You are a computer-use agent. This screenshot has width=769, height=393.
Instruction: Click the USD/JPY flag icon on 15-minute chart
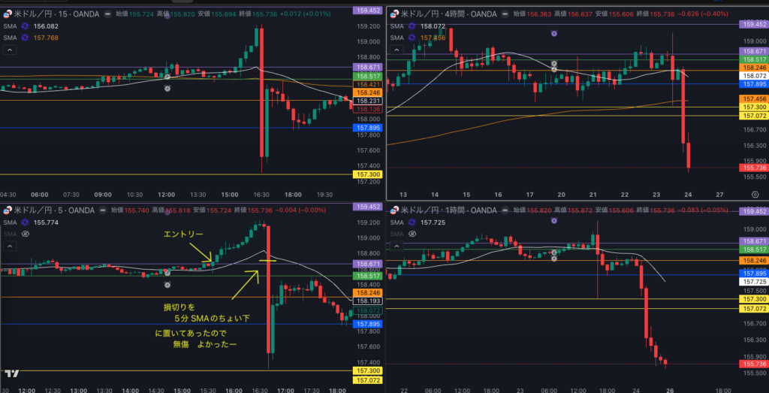[x=7, y=14]
